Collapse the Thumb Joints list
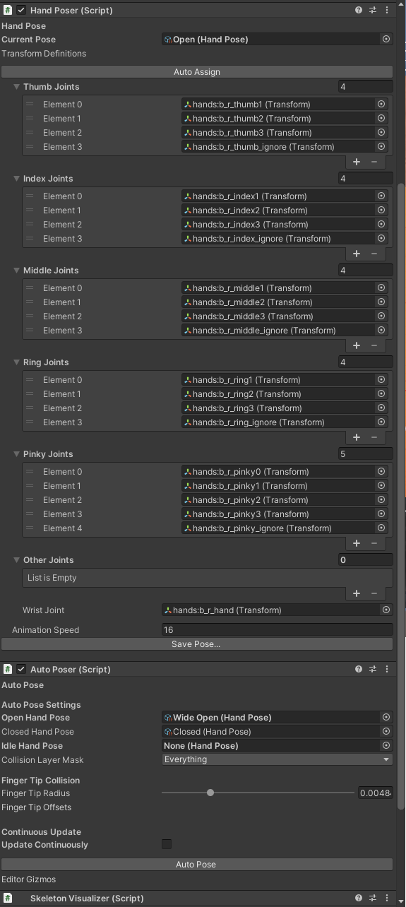The width and height of the screenshot is (406, 907). [17, 87]
